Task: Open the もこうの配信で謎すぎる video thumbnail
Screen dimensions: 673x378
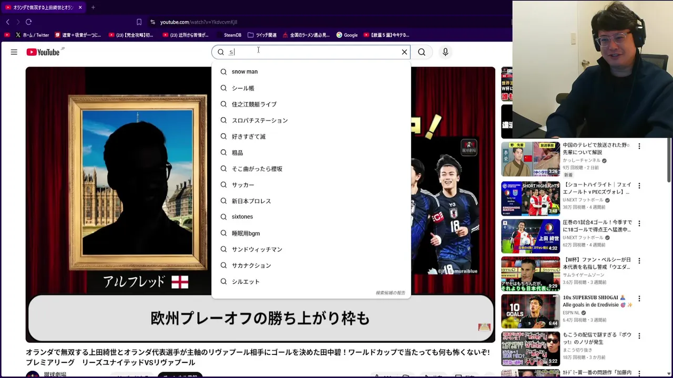Action: pos(530,349)
